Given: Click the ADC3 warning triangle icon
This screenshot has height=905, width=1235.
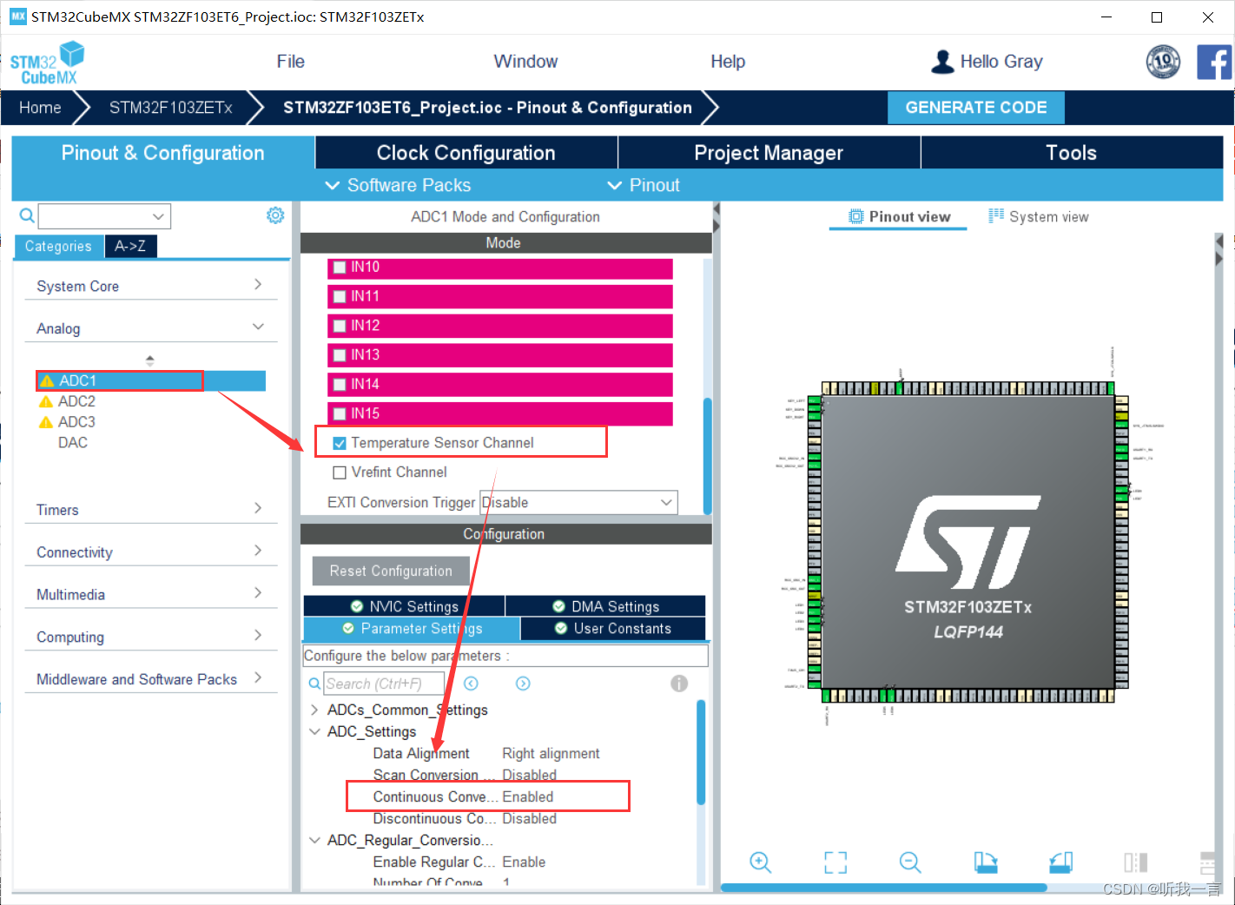Looking at the screenshot, I should [46, 423].
